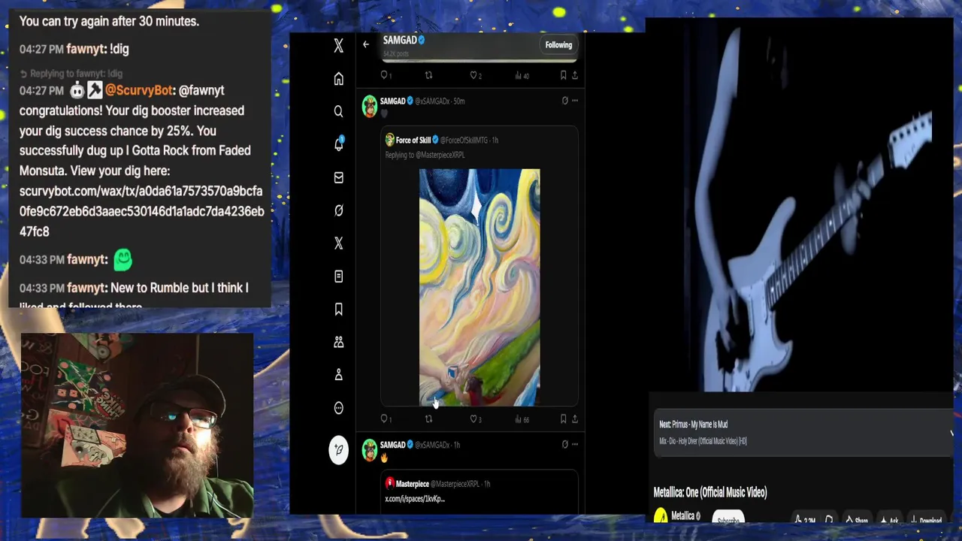Expand the Next: Primus queue panel chevron
962x541 pixels.
pos(951,433)
